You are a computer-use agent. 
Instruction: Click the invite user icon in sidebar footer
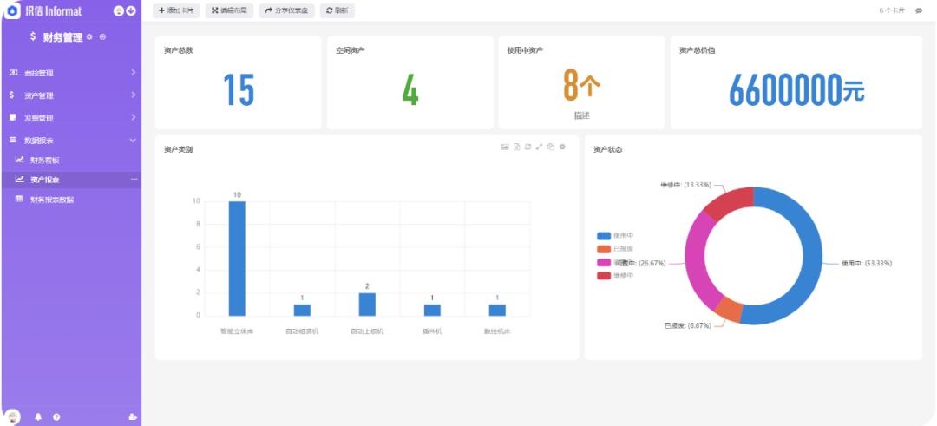tap(132, 416)
